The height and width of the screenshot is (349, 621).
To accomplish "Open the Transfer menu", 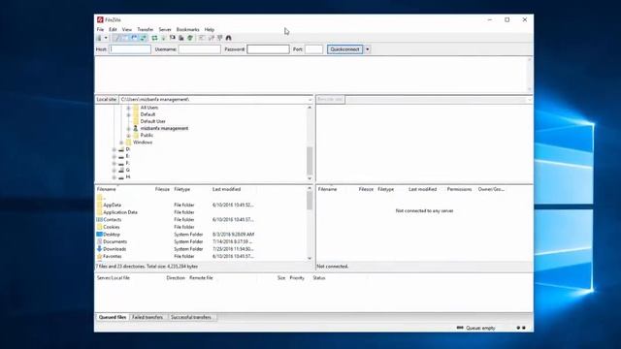I will tap(145, 30).
